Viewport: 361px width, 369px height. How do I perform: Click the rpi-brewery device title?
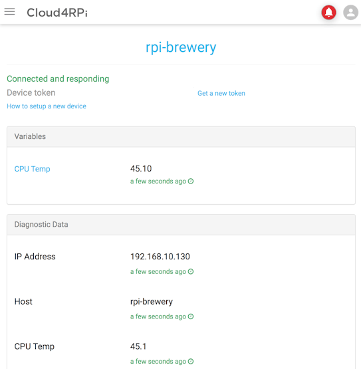coord(181,47)
